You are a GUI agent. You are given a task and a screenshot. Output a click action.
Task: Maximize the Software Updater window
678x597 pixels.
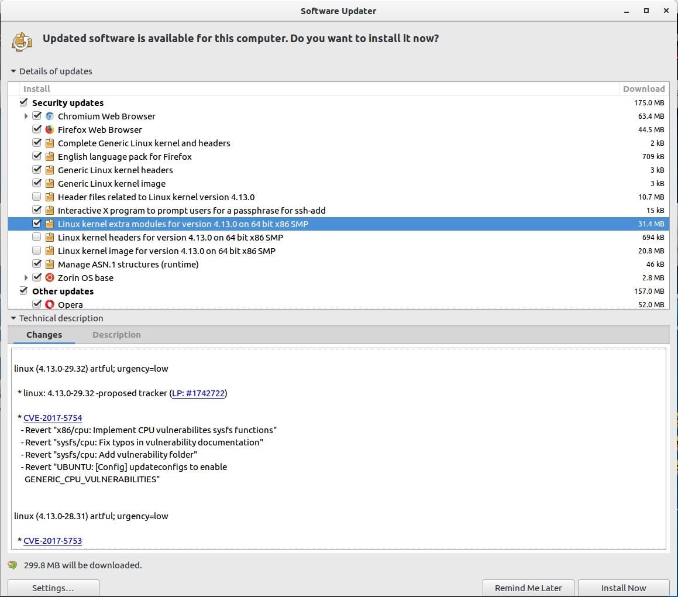pyautogui.click(x=646, y=11)
